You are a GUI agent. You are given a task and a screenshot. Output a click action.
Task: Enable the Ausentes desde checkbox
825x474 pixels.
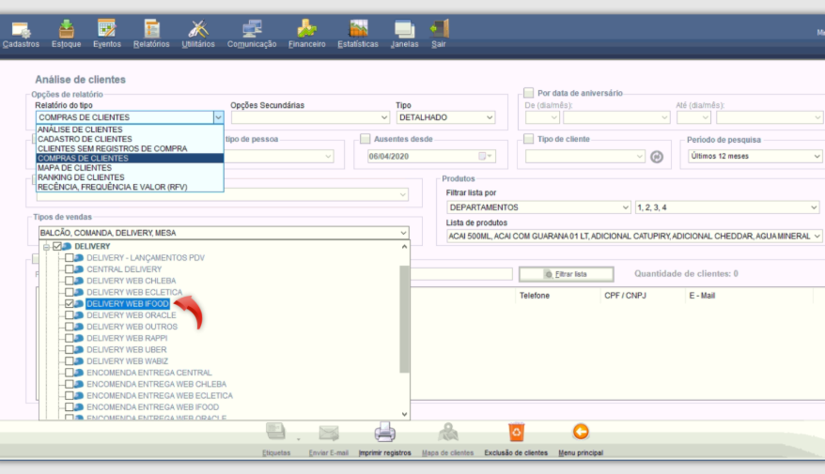(366, 139)
